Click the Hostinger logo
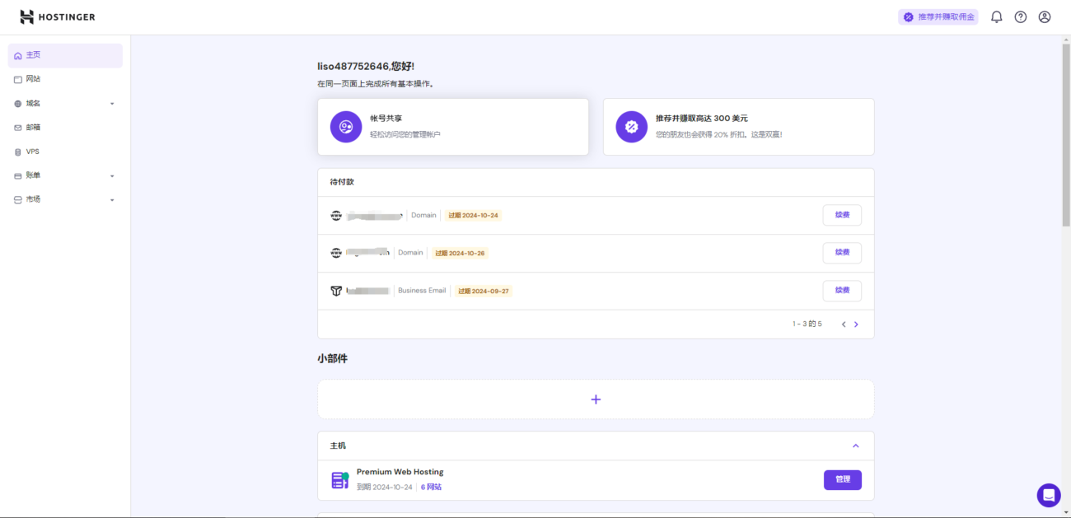Screen dimensions: 1071x518 [58, 16]
